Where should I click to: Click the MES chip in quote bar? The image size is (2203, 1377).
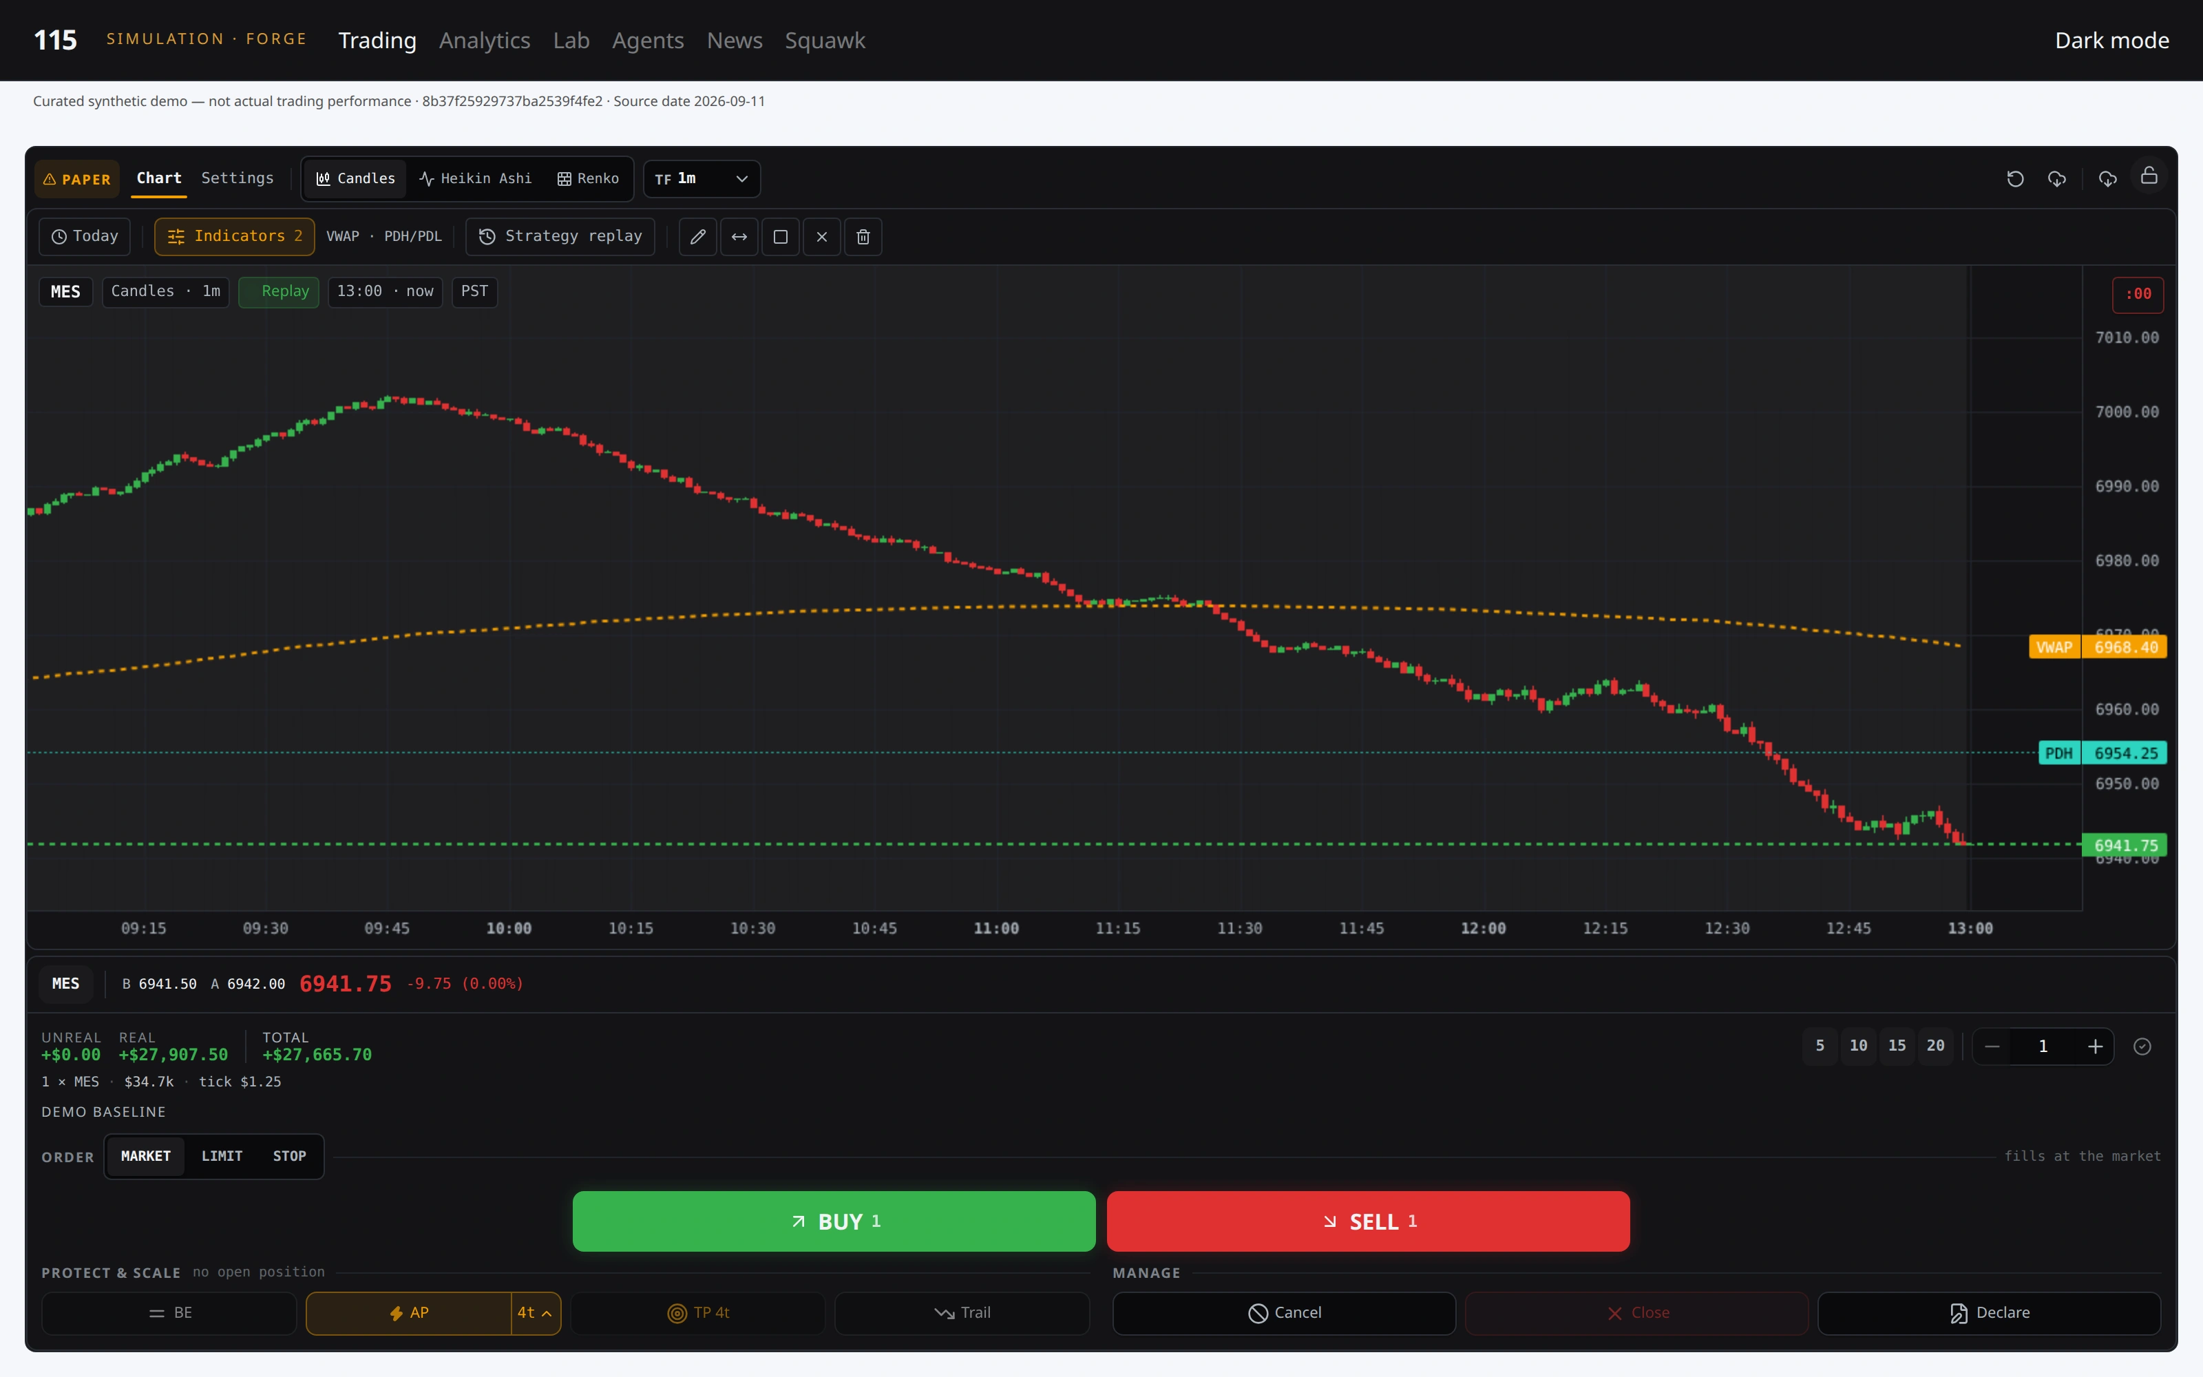point(65,984)
